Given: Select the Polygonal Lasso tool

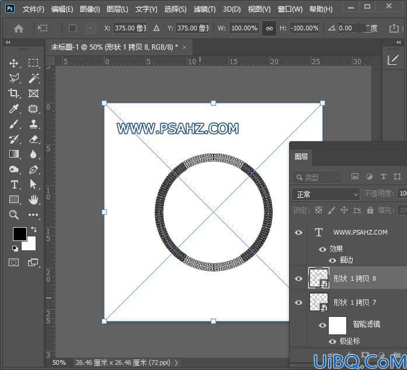Looking at the screenshot, I should click(x=14, y=78).
